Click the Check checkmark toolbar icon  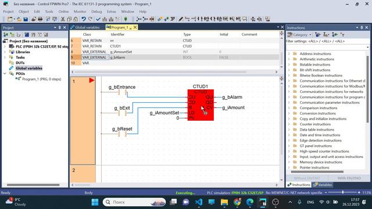pyautogui.click(x=98, y=19)
